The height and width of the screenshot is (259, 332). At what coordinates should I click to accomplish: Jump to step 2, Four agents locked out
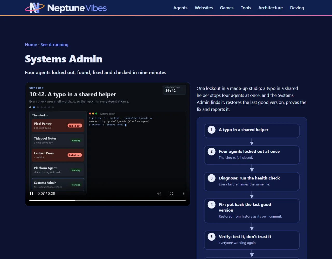252,155
